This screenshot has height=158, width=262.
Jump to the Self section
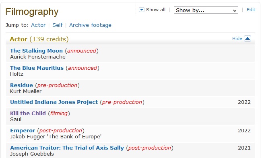pos(58,25)
